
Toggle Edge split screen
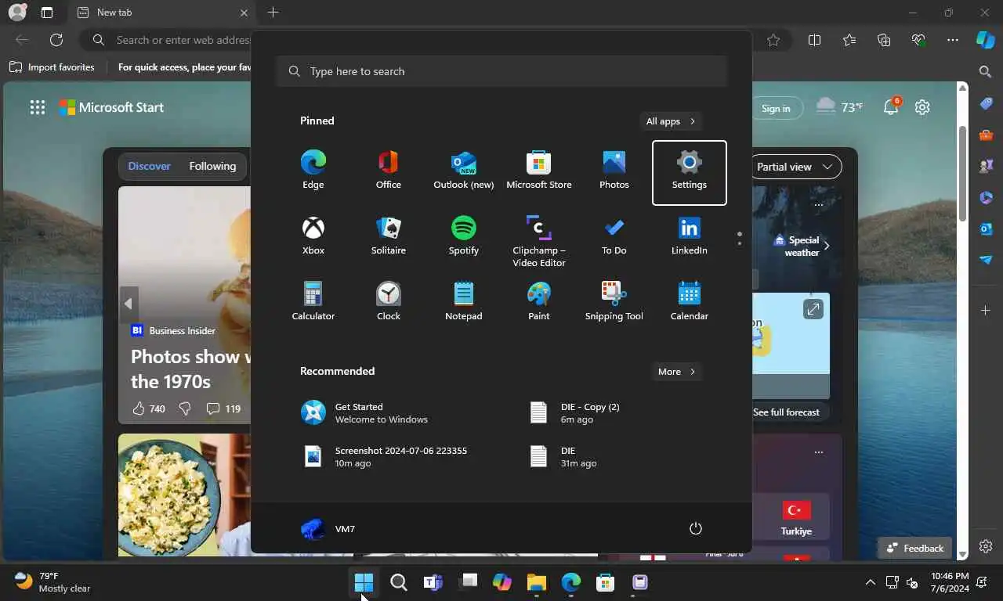[815, 40]
